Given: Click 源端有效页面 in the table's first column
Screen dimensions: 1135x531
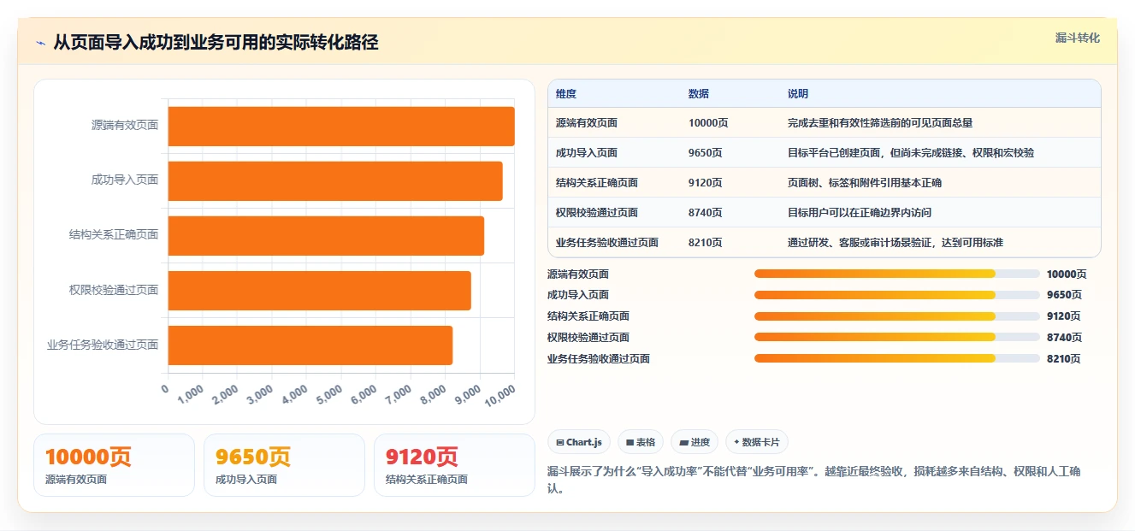Looking at the screenshot, I should tap(587, 123).
